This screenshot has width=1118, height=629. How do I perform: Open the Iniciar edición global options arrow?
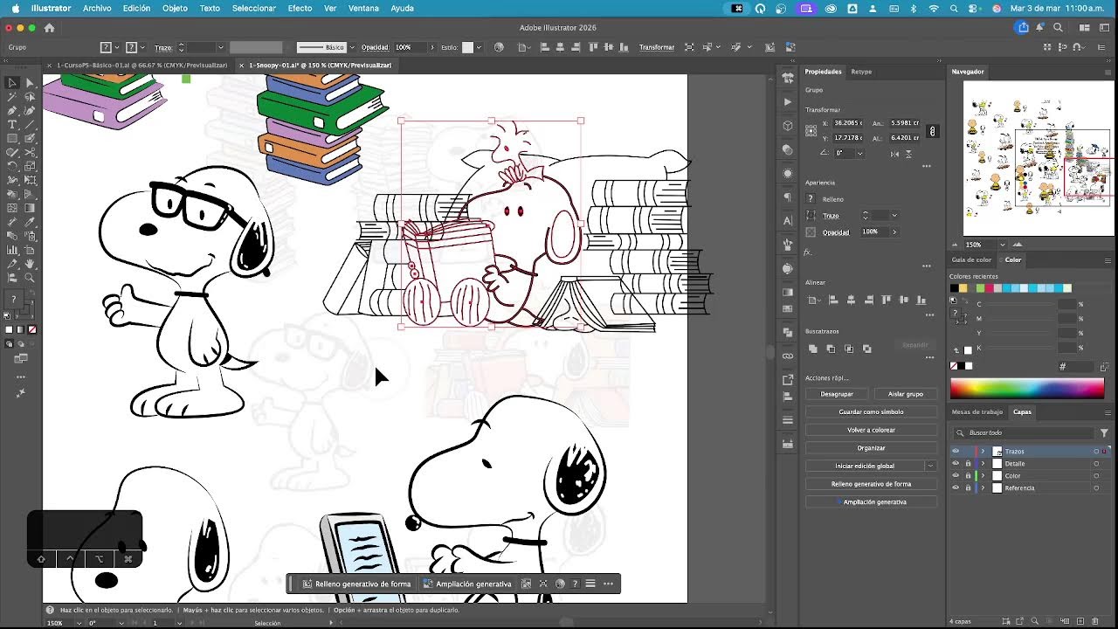coord(930,466)
